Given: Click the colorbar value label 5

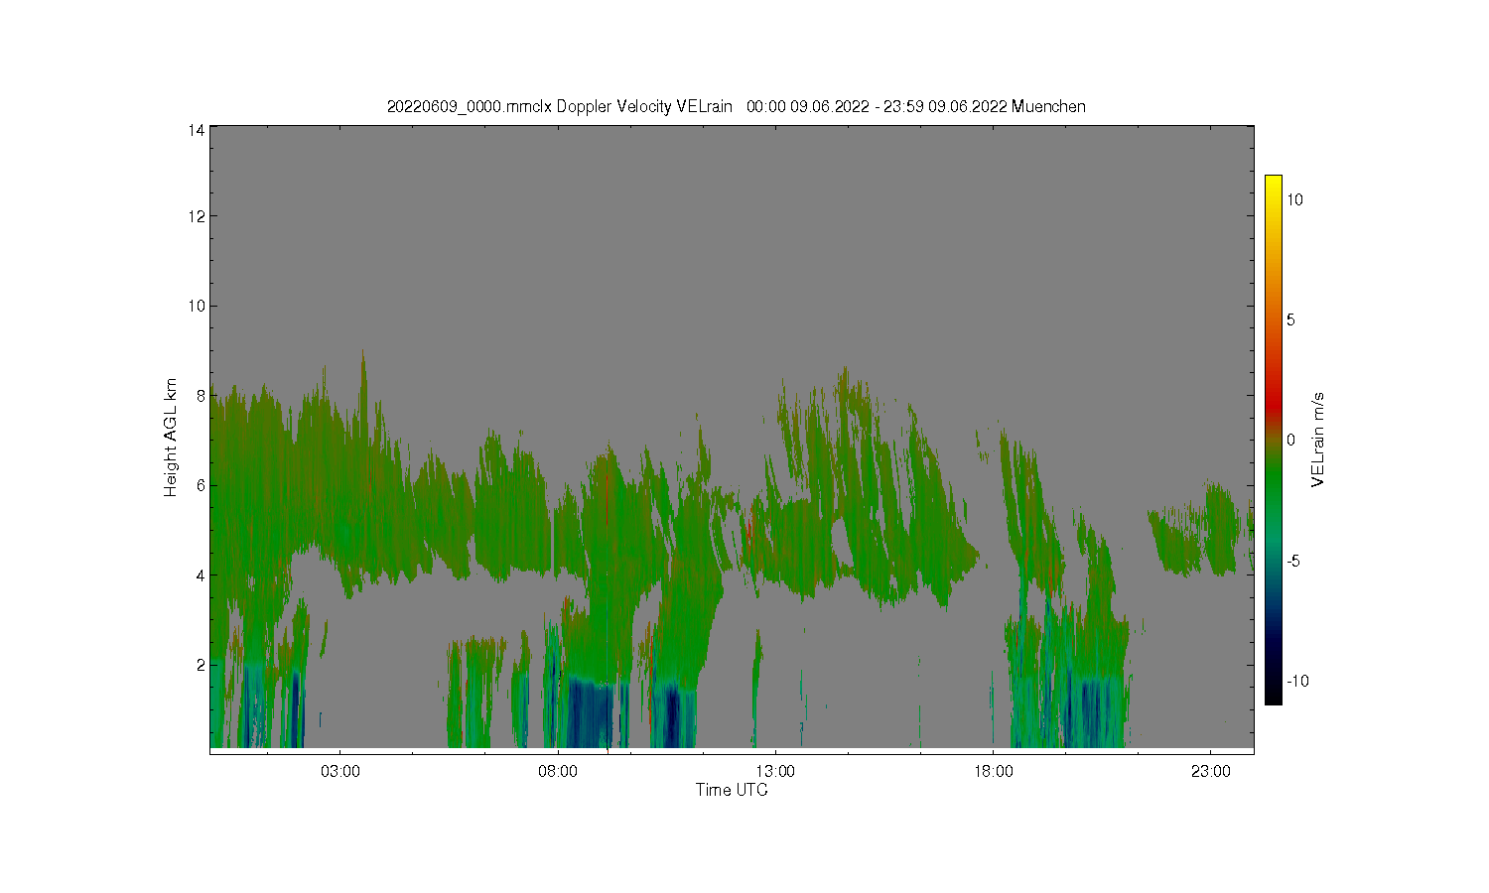Looking at the screenshot, I should tap(1290, 319).
